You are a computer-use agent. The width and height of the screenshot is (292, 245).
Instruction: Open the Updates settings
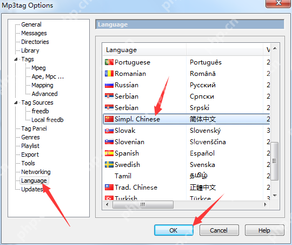click(x=32, y=189)
